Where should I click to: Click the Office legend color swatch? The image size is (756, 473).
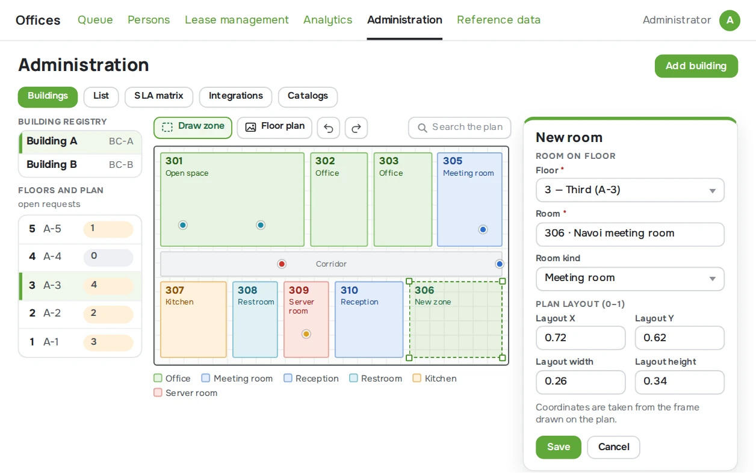click(x=158, y=379)
